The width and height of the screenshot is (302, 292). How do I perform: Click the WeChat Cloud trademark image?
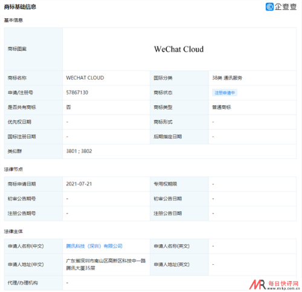pos(179,49)
